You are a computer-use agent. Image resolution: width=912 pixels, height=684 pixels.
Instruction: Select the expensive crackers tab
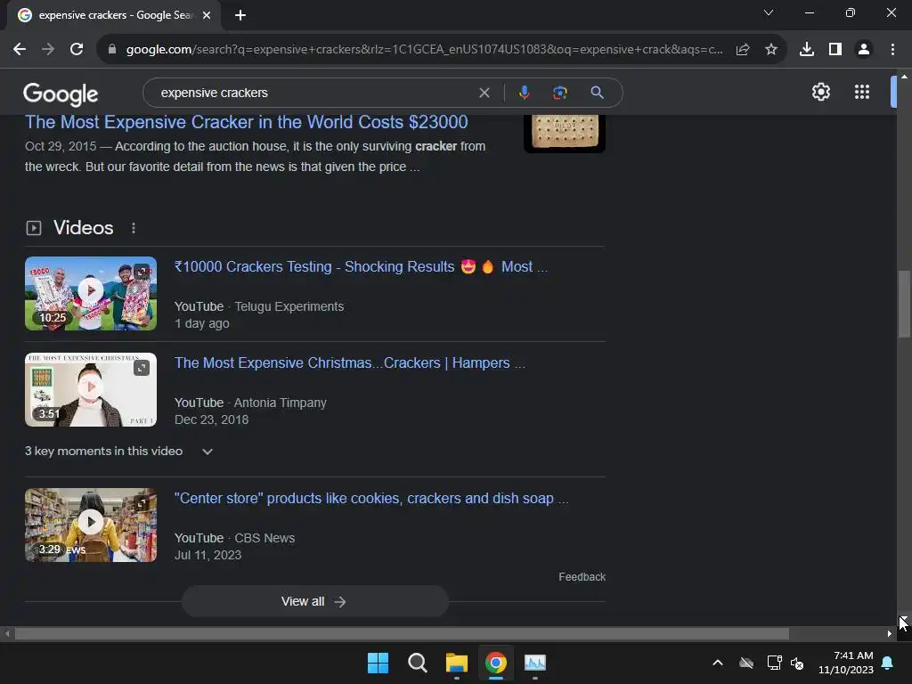114,15
